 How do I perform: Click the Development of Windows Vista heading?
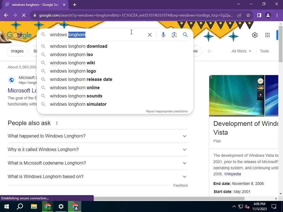246,128
